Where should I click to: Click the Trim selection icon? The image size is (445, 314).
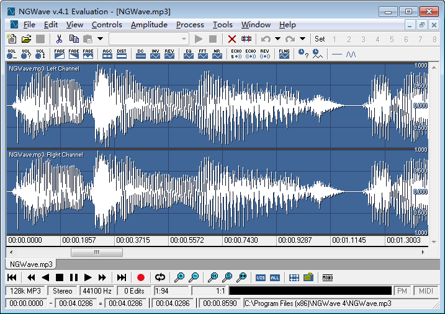(246, 39)
